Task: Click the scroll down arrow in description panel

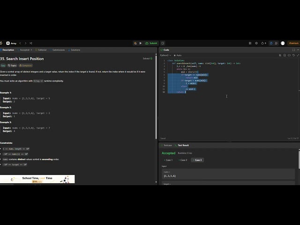Action: (156, 182)
